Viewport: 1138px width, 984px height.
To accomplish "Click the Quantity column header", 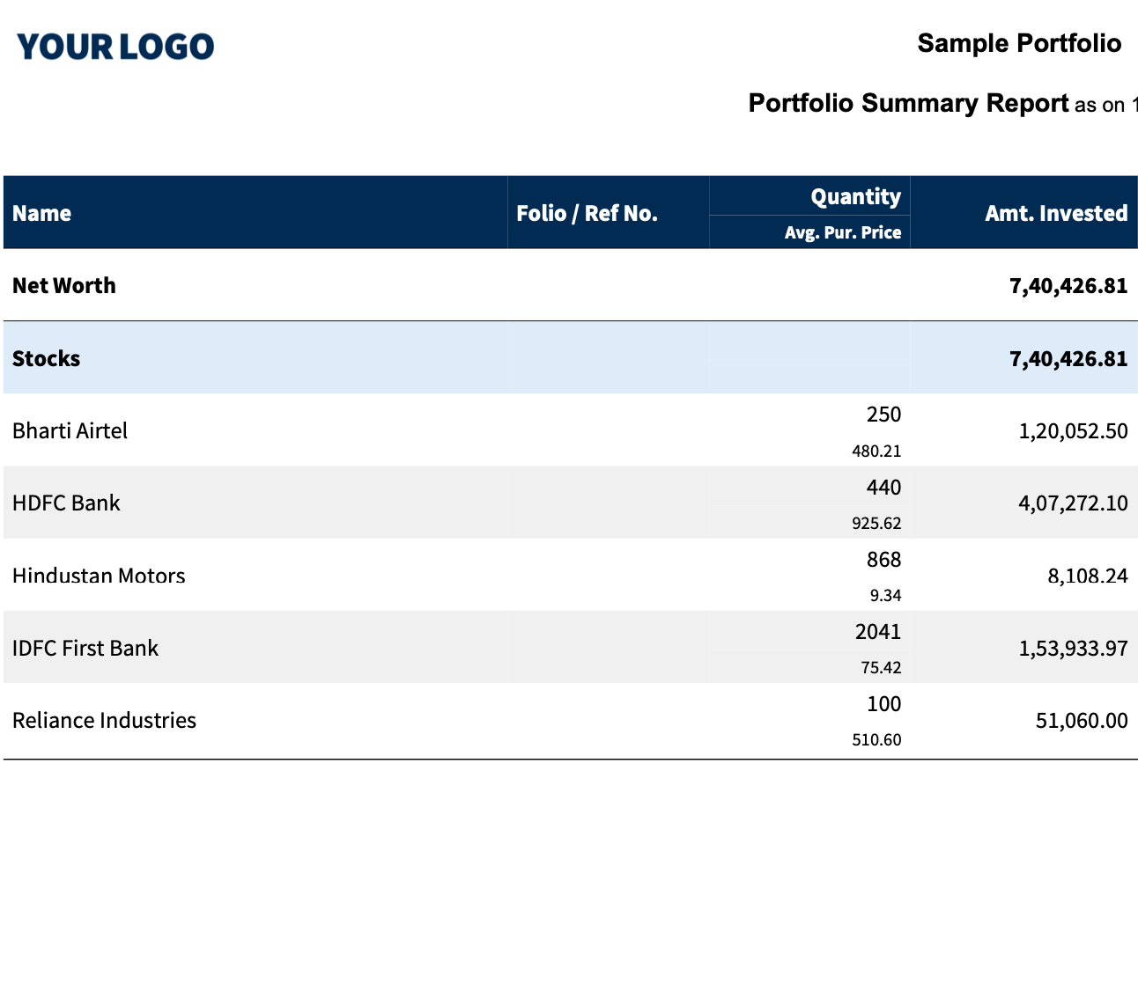I will point(855,196).
